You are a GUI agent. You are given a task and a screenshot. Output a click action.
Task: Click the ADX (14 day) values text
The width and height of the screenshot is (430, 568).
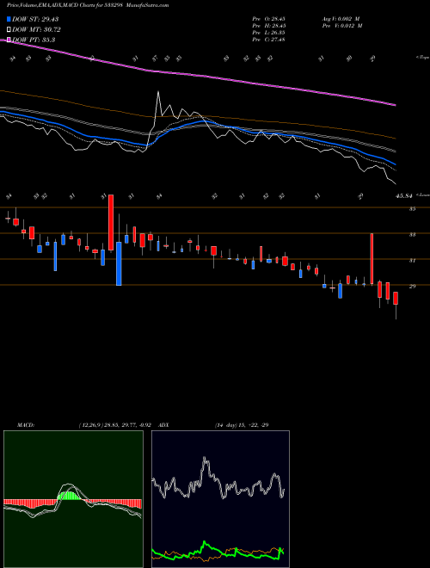point(241,425)
